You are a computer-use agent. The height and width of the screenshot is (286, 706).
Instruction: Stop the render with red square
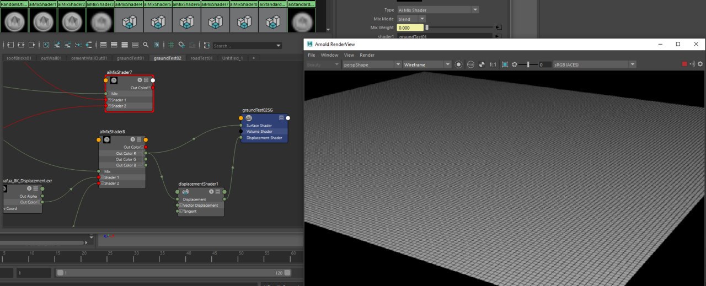coord(684,64)
